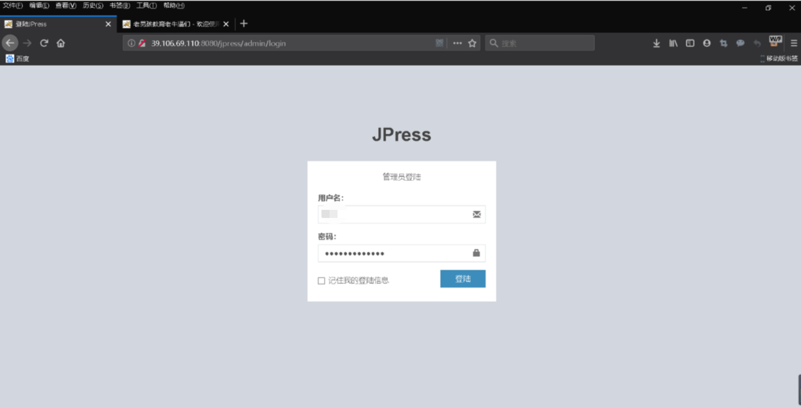The height and width of the screenshot is (408, 801).
Task: Click the 搜索 search box
Action: click(540, 43)
